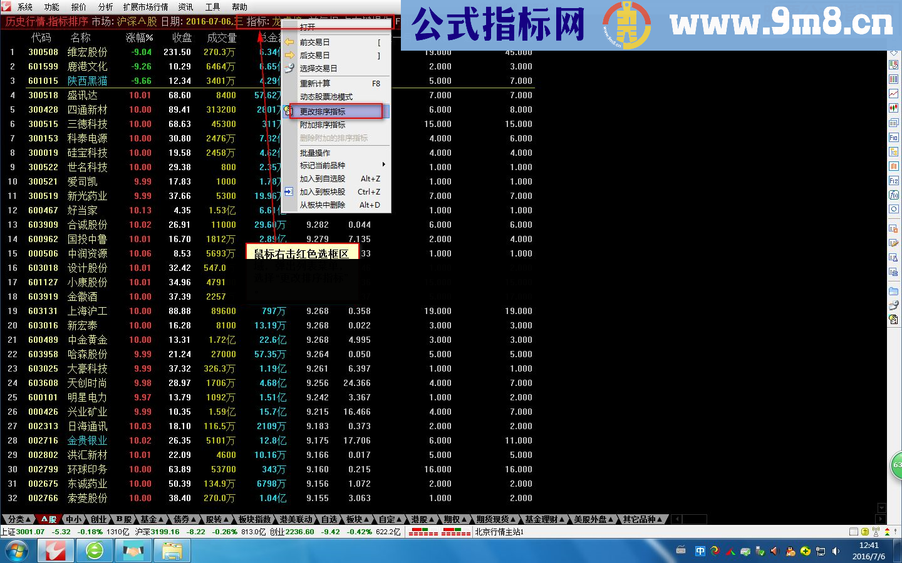
Task: Select the 金贵银业 stock row
Action: 87,440
